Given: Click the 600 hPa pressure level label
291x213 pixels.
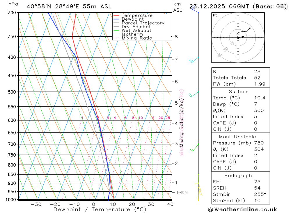Looking at the screenshot, I should tap(12, 120).
